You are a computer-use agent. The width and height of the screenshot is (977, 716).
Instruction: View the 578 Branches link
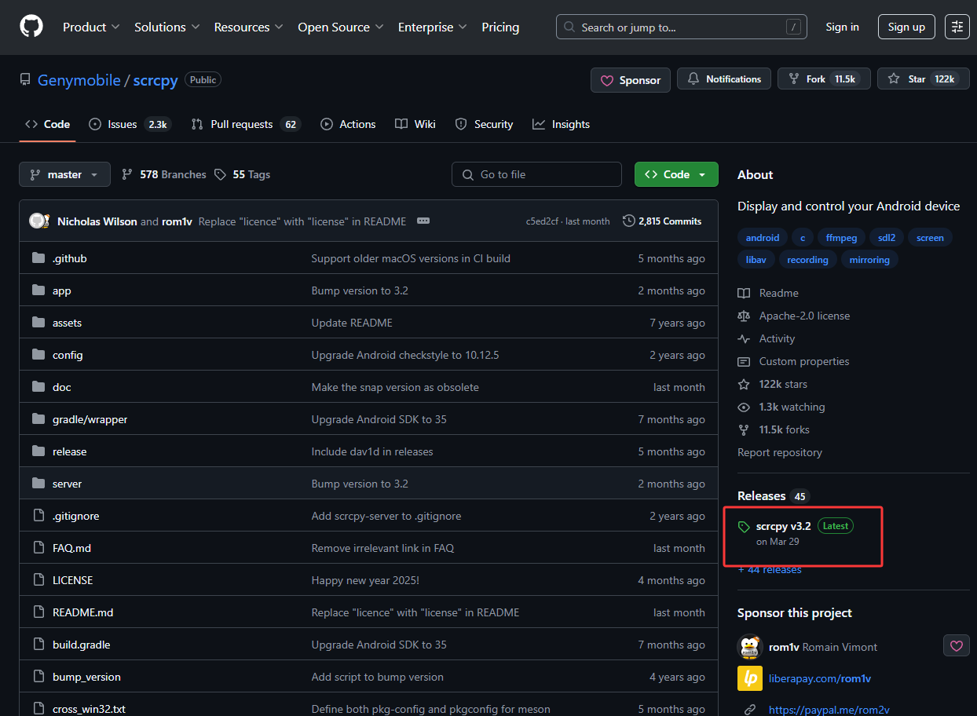tap(164, 174)
